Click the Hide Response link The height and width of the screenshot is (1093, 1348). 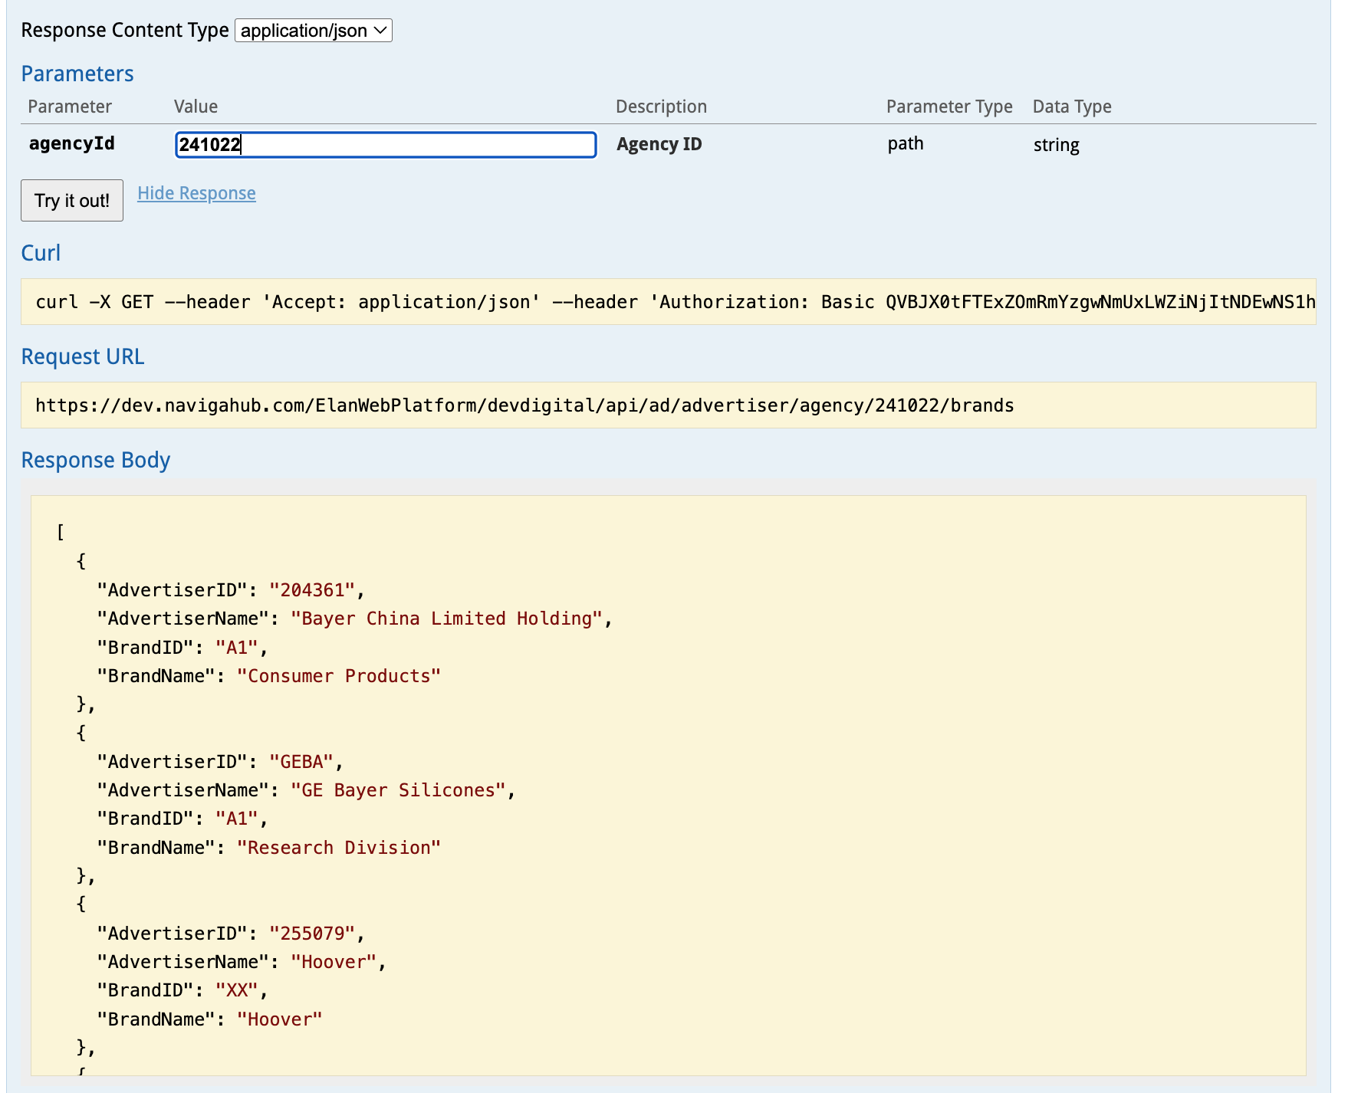pyautogui.click(x=196, y=193)
